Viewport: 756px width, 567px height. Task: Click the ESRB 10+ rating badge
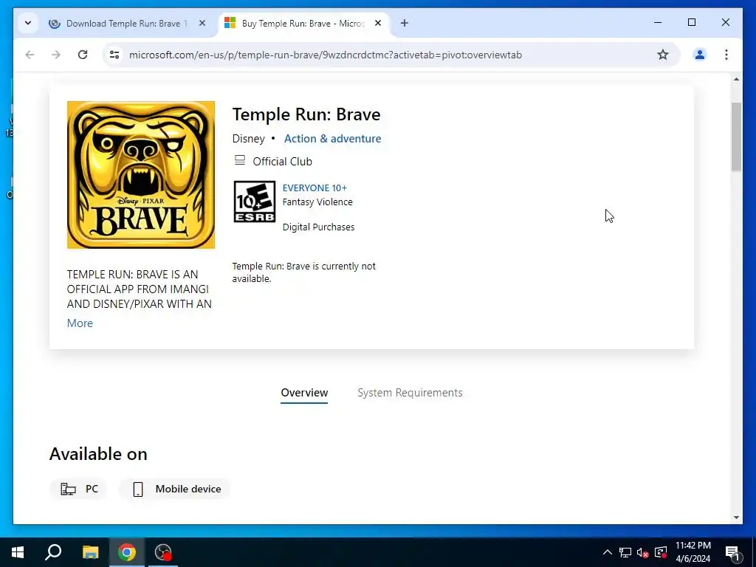click(x=255, y=202)
